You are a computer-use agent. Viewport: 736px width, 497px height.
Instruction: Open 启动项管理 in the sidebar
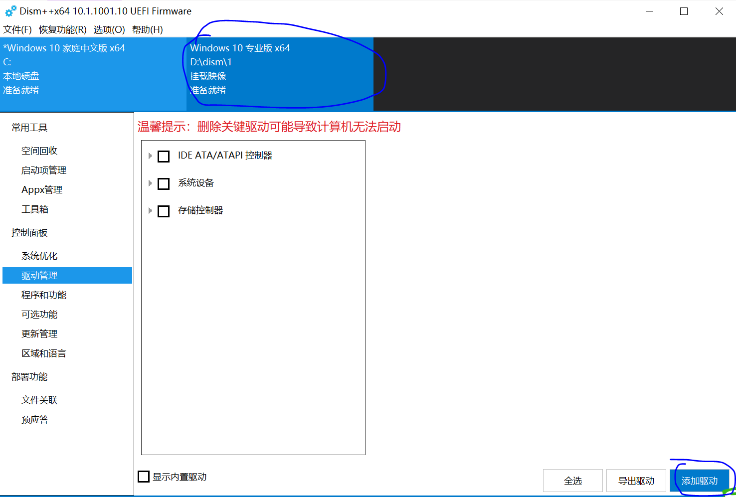(x=67, y=170)
